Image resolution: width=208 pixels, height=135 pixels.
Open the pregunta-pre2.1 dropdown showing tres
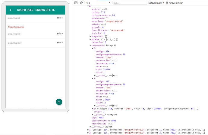(60, 34)
